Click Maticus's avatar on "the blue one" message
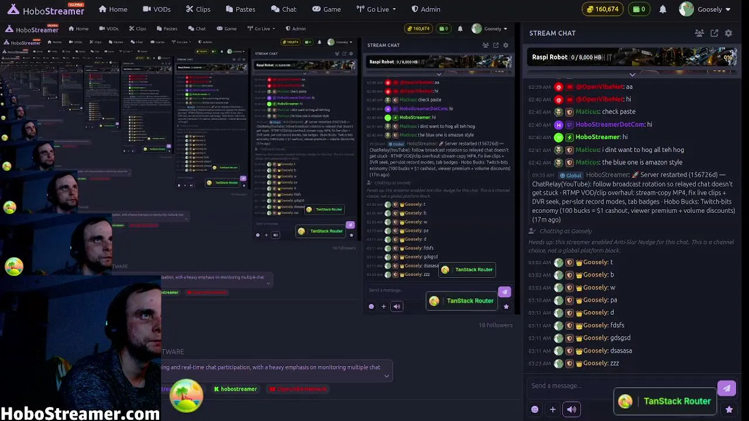 click(559, 163)
